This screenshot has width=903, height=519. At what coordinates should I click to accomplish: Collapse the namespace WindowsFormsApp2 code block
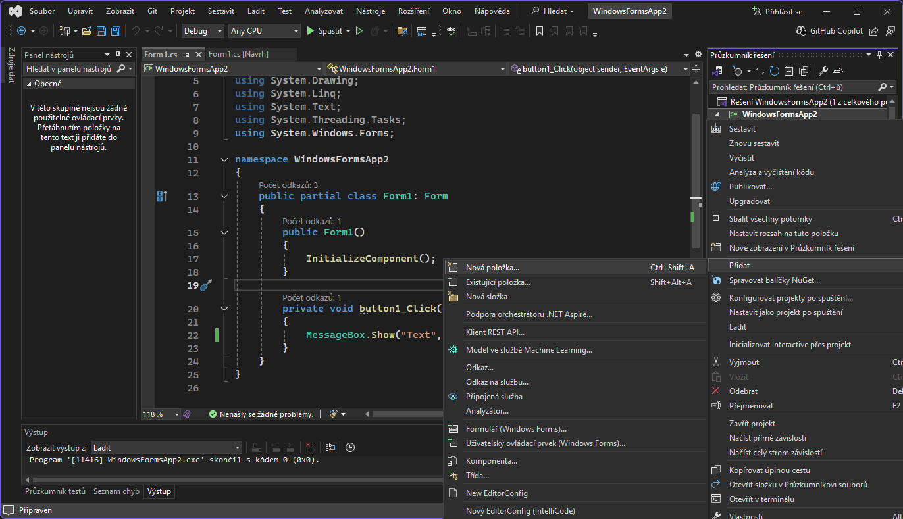224,160
